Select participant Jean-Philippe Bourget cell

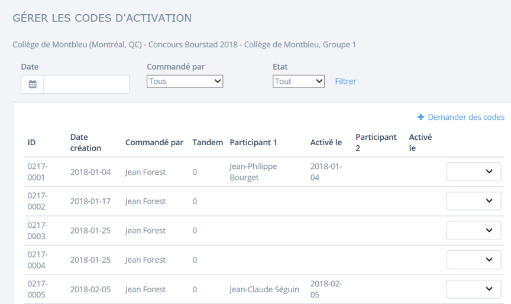(x=253, y=172)
